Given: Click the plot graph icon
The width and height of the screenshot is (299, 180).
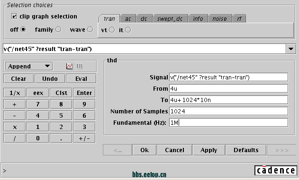Looking at the screenshot, I should pos(69,66).
